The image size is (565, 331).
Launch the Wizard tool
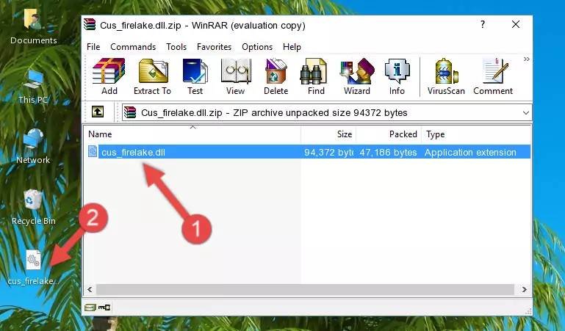[x=357, y=76]
